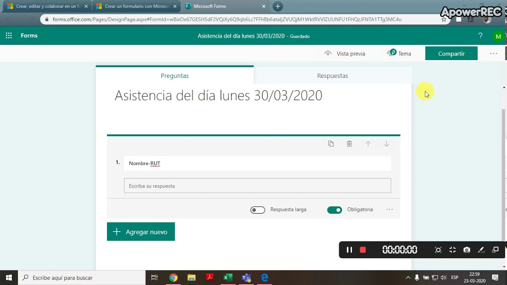
Task: Open Task View on the taskbar
Action: 154,277
